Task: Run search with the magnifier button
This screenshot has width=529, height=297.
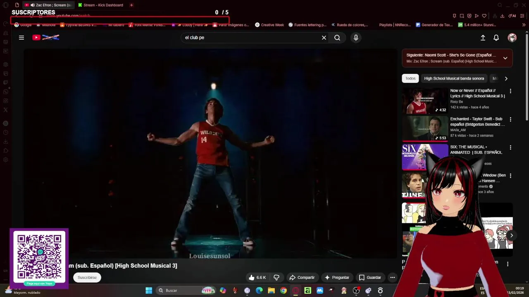Action: pos(337,38)
